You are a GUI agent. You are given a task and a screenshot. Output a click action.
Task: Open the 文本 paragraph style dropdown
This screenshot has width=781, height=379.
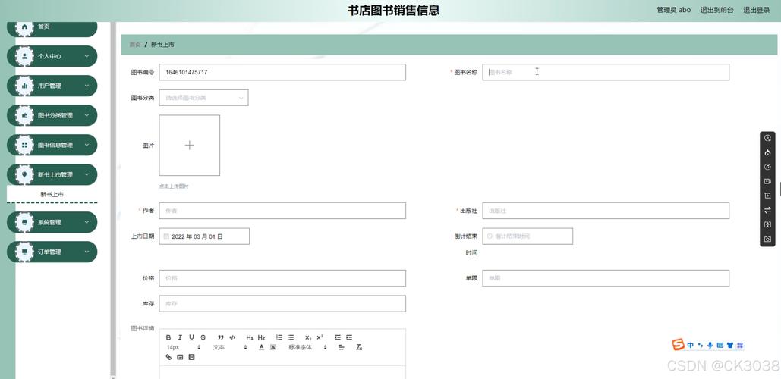click(x=230, y=347)
